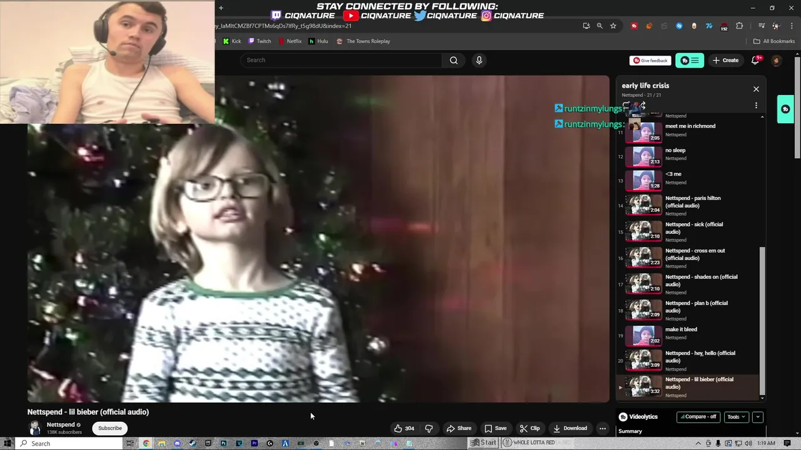
Task: Select 'Nettspend - cross em out' entry
Action: [x=687, y=258]
